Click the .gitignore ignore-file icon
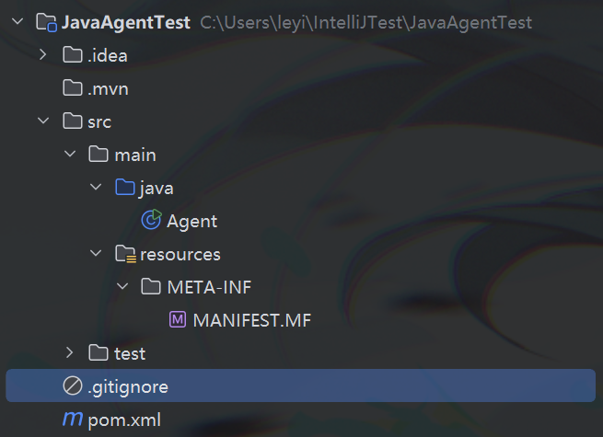 click(x=72, y=386)
